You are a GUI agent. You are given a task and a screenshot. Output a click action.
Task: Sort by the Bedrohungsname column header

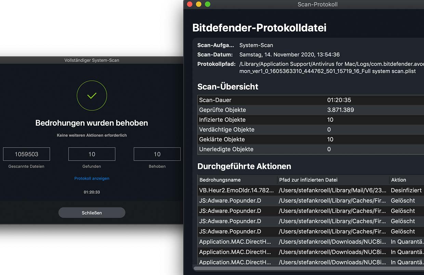[x=237, y=180]
